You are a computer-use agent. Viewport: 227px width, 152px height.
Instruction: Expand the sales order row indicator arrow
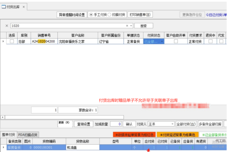point(3,41)
